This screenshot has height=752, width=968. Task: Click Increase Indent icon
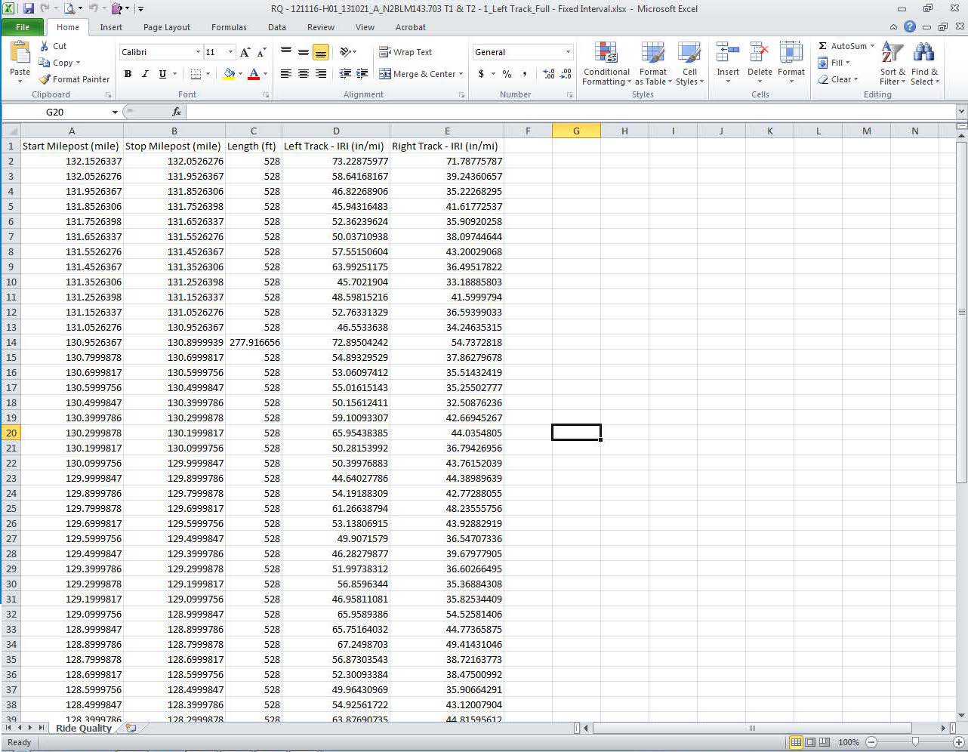(x=362, y=74)
